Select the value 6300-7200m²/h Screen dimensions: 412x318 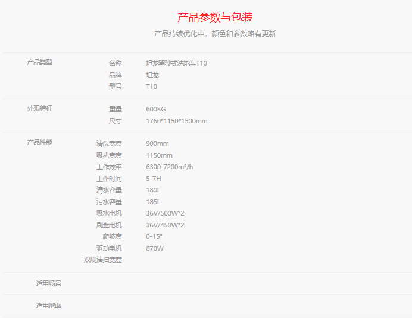(x=170, y=167)
